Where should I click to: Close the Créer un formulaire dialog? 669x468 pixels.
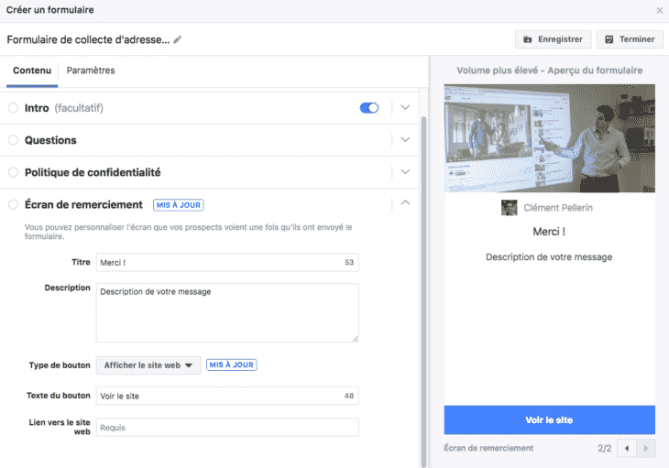pyautogui.click(x=659, y=10)
